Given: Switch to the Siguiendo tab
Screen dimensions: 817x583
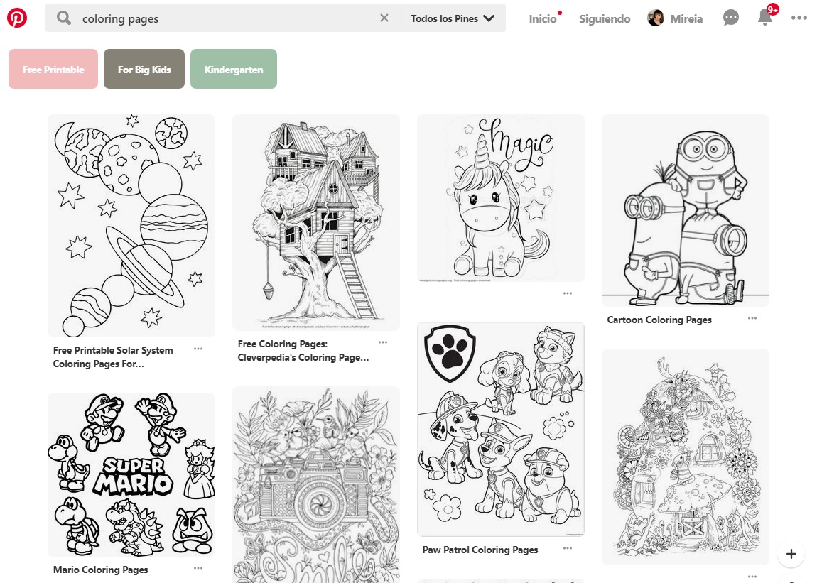Looking at the screenshot, I should coord(604,18).
